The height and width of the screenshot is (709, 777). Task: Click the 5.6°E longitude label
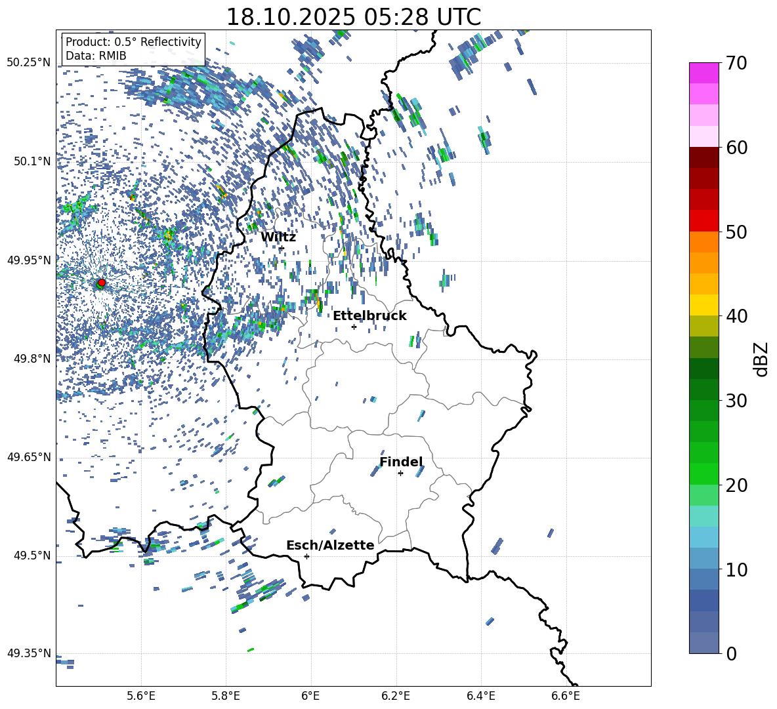tap(141, 696)
